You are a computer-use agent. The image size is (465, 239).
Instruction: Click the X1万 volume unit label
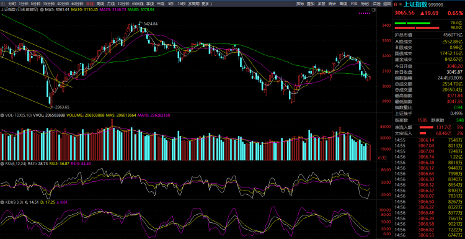[381, 158]
